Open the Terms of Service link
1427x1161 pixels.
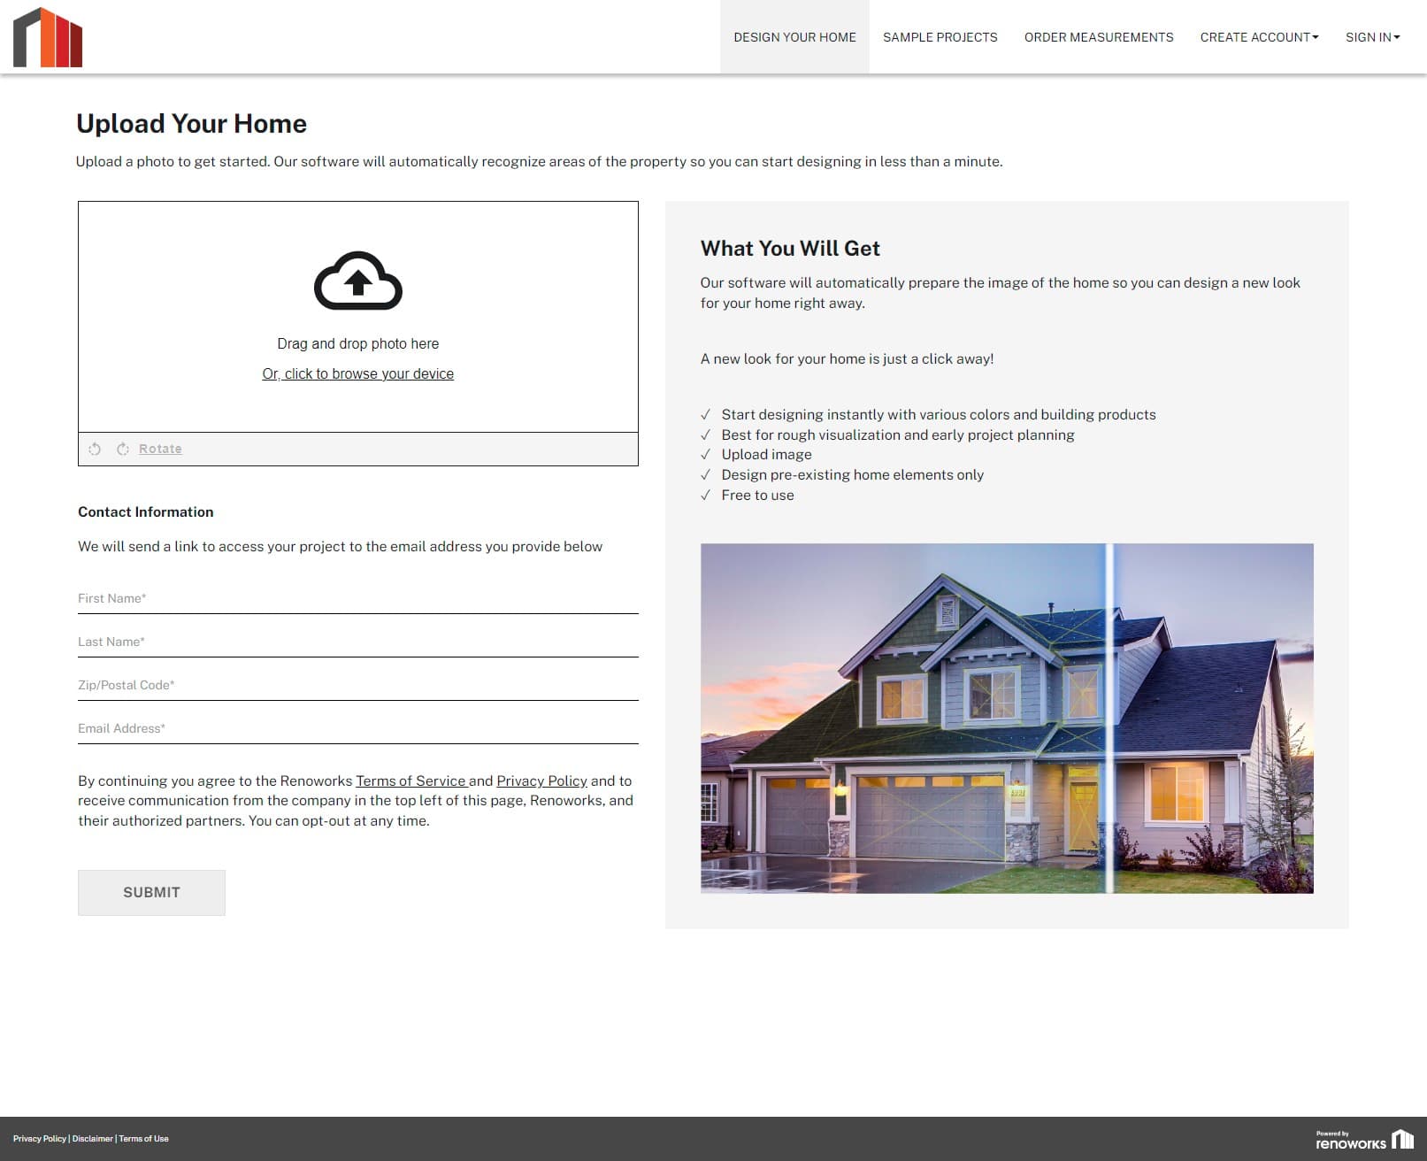(411, 780)
